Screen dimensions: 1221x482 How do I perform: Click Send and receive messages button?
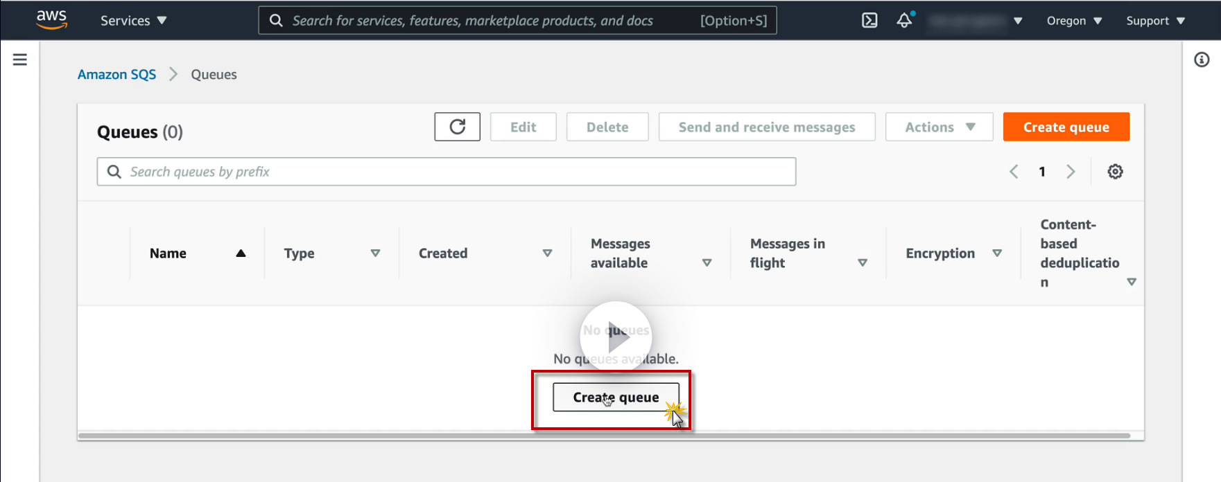pos(767,127)
